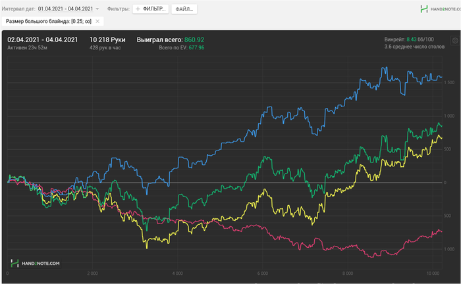Viewport: 461px width, 284px height.
Task: Select the big blind size filter tag
Action: (x=49, y=22)
